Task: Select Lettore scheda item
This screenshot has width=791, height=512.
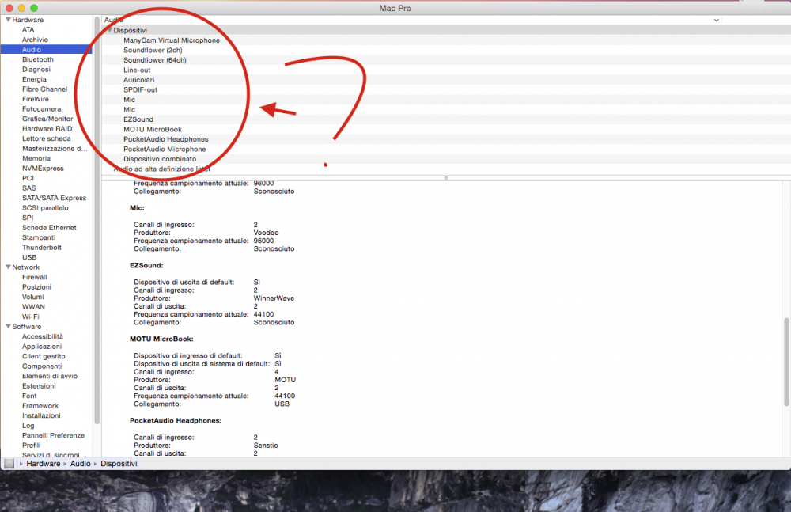Action: click(x=47, y=138)
